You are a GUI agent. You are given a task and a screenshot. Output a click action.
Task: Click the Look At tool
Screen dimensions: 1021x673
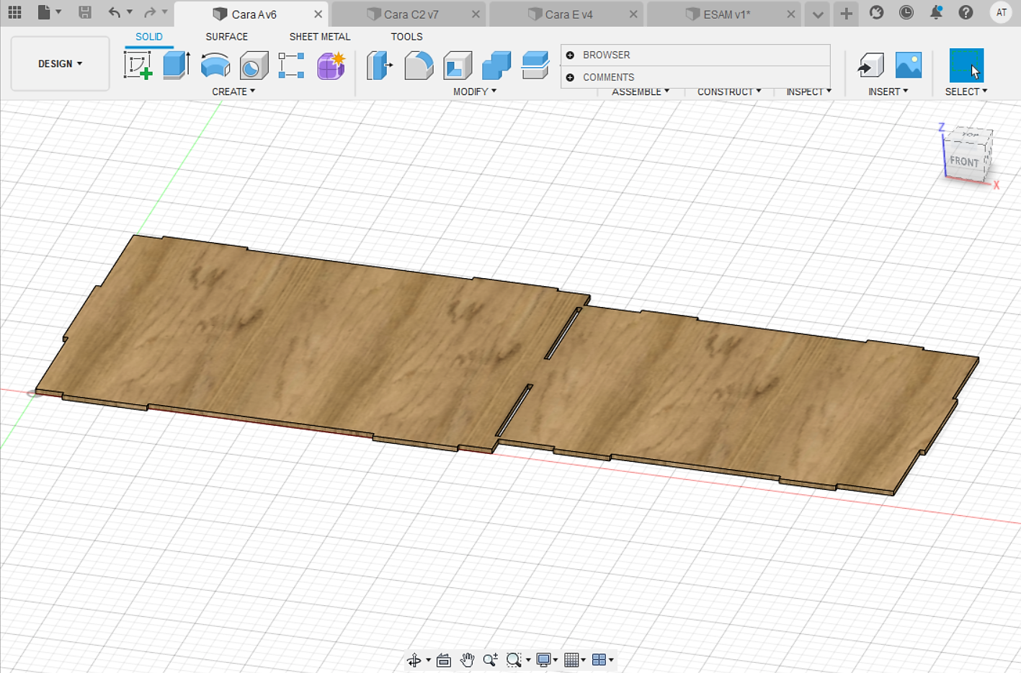click(x=444, y=660)
